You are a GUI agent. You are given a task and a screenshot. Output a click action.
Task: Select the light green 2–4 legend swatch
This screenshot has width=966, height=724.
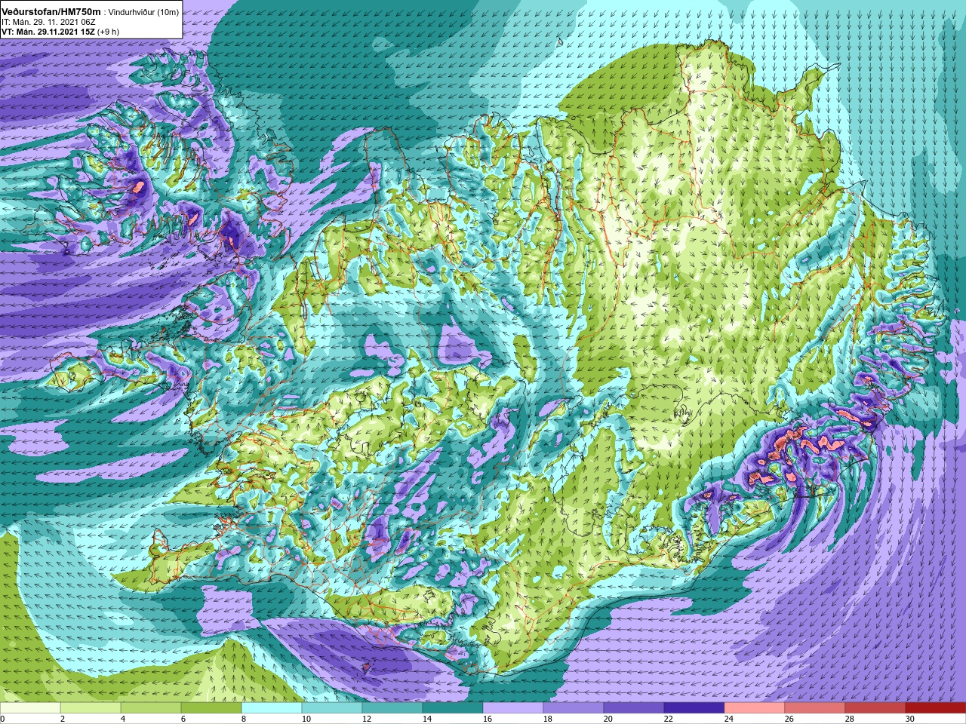tap(91, 708)
